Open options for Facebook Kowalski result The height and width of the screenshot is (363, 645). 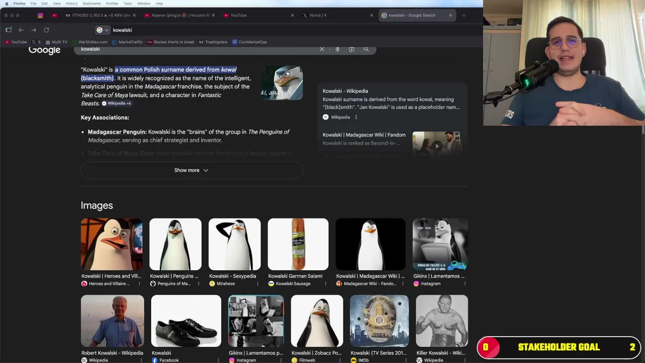[218, 360]
